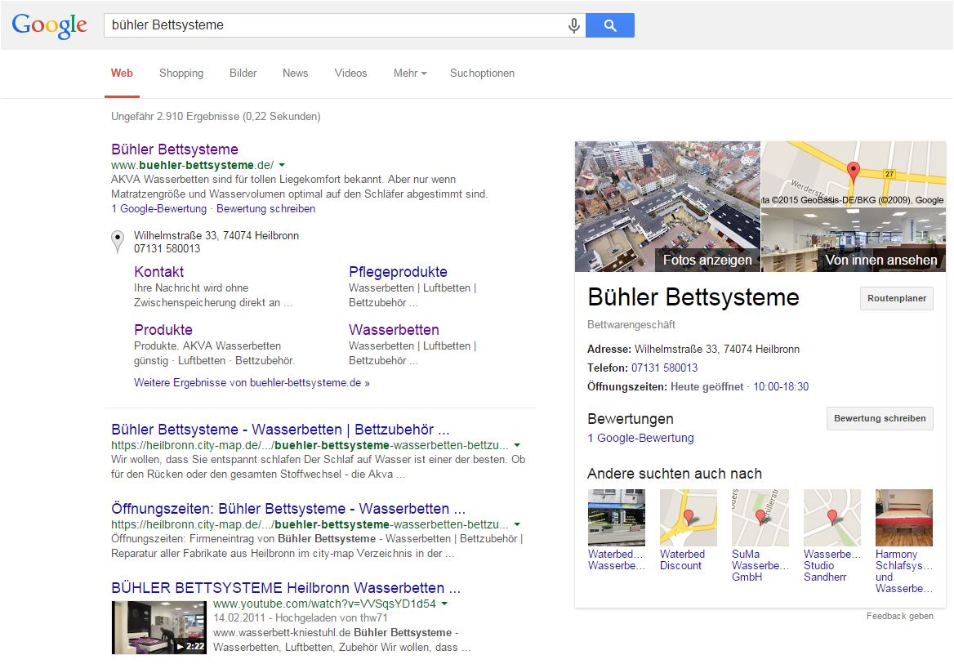Click the map pin next to Wilhelmstraße address
Screen dimensions: 954x664
click(x=118, y=241)
